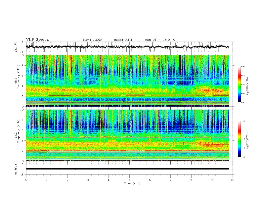262x202 pixels.
Task: Select the date text "May 1 , 2025"
Action: (92, 40)
